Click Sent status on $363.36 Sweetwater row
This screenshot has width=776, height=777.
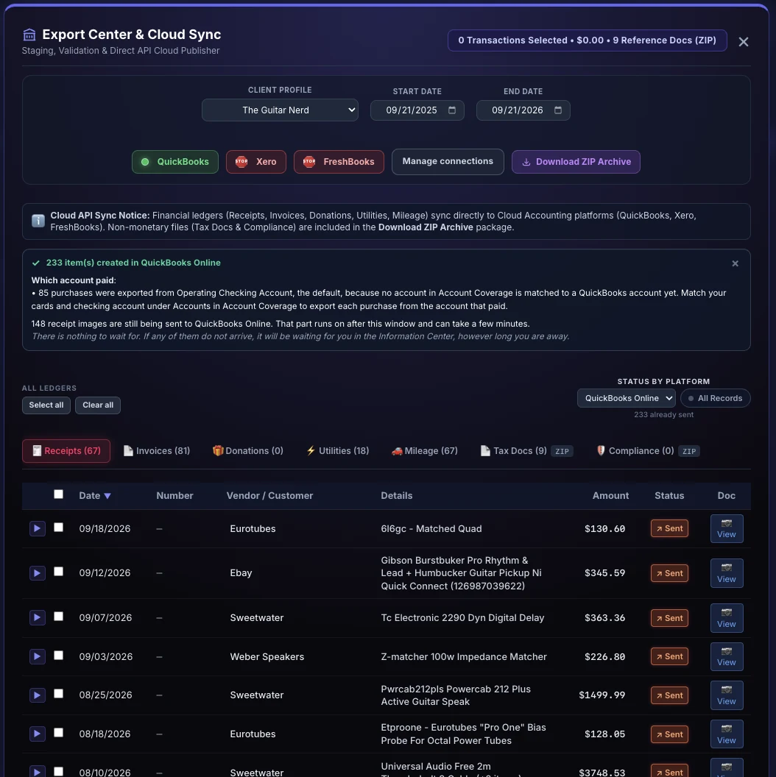coord(669,618)
